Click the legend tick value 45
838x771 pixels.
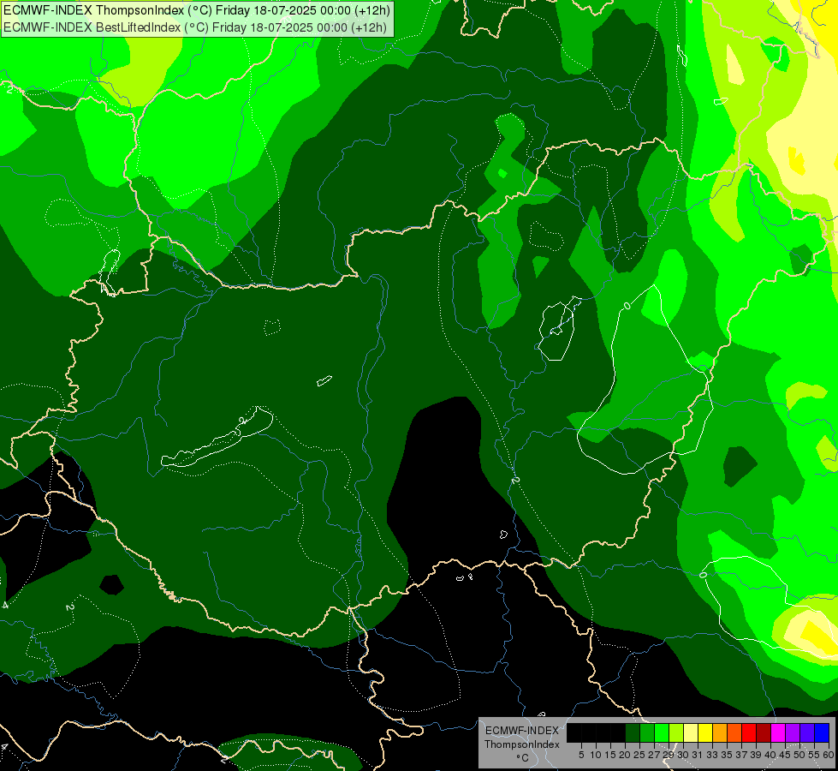[786, 755]
